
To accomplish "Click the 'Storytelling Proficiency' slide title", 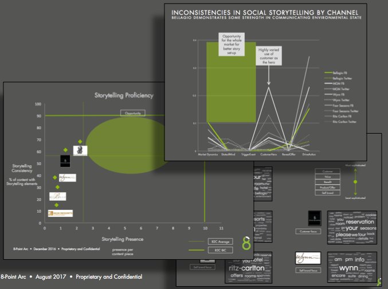I will coord(124,95).
